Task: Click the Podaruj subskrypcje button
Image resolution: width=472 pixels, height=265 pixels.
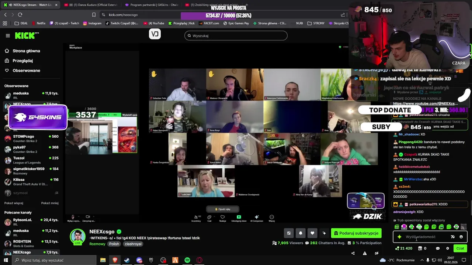Action: point(356,233)
